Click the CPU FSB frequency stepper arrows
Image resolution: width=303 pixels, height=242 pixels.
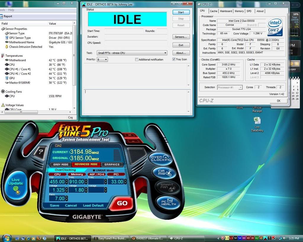point(66,182)
